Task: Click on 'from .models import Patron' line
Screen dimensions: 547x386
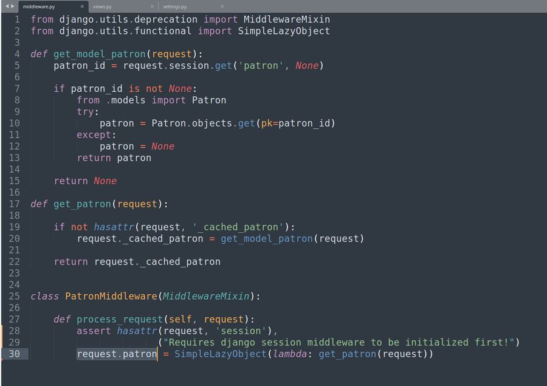Action: pos(151,100)
